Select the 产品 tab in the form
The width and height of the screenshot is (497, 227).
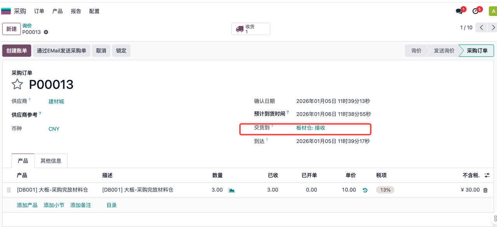click(23, 161)
